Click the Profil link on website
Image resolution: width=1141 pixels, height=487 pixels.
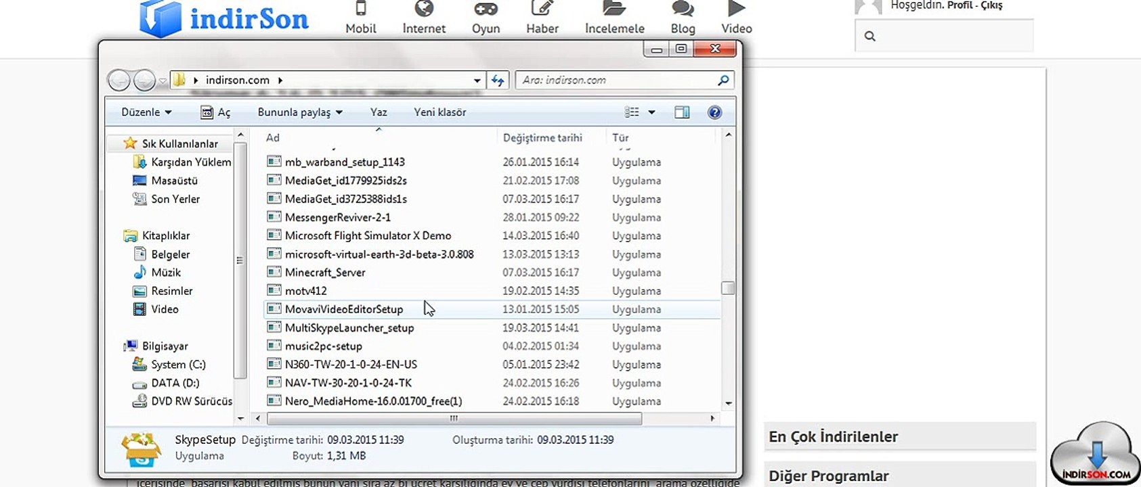point(960,5)
